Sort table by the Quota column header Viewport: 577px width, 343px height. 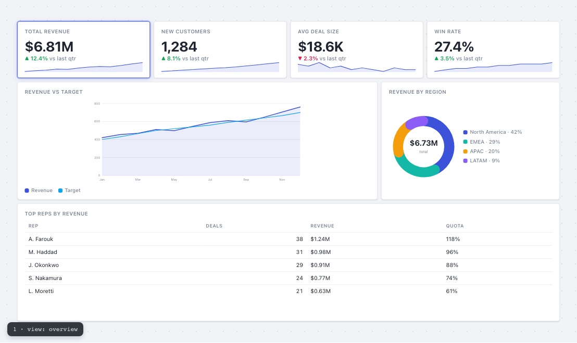455,226
